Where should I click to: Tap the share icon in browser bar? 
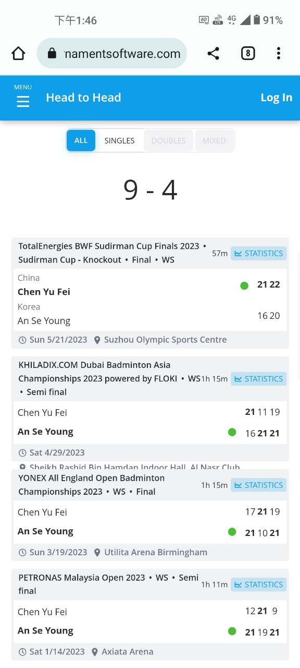coord(213,53)
